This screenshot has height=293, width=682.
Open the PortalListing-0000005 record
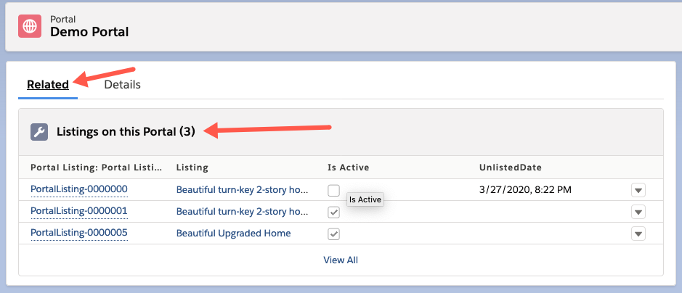click(x=79, y=233)
